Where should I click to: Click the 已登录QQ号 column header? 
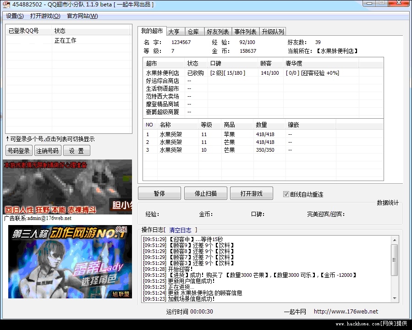[x=29, y=31]
